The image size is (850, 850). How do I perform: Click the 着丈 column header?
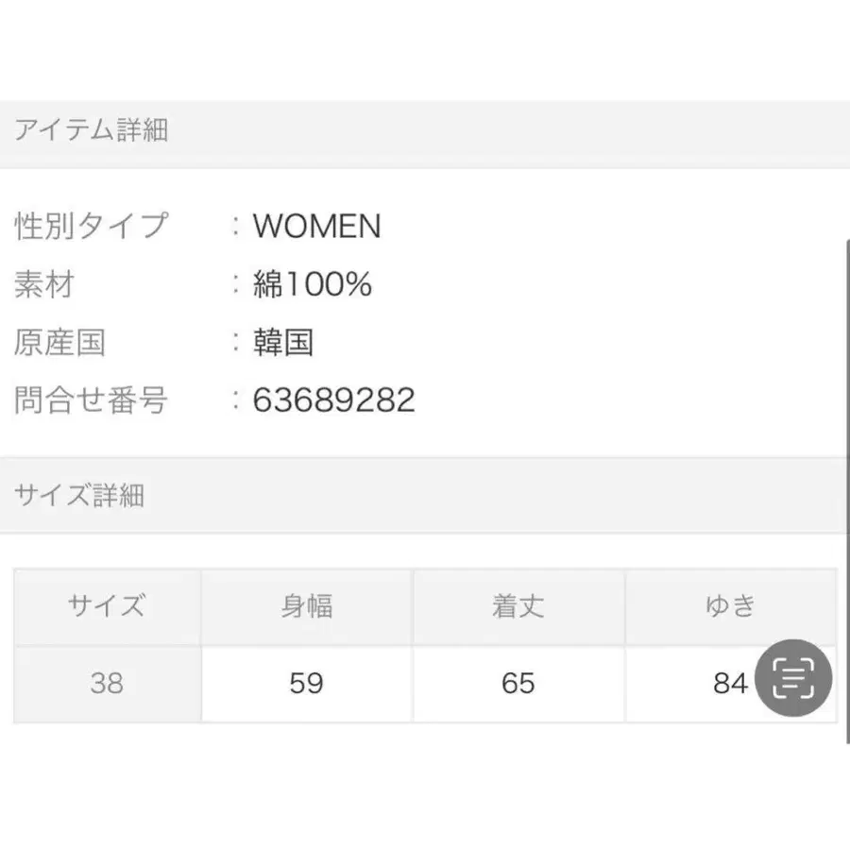pos(518,606)
